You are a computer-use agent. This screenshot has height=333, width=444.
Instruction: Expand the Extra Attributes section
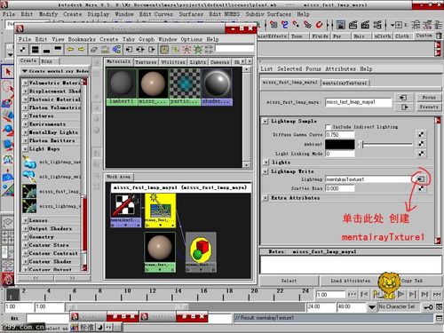point(266,198)
